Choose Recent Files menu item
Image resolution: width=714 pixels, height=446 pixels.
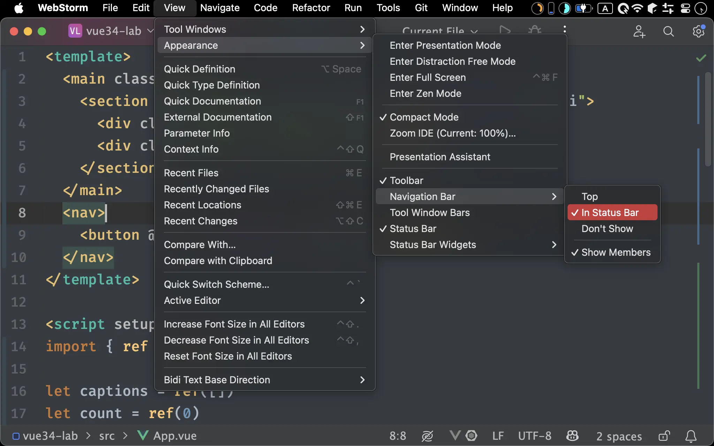265,173
